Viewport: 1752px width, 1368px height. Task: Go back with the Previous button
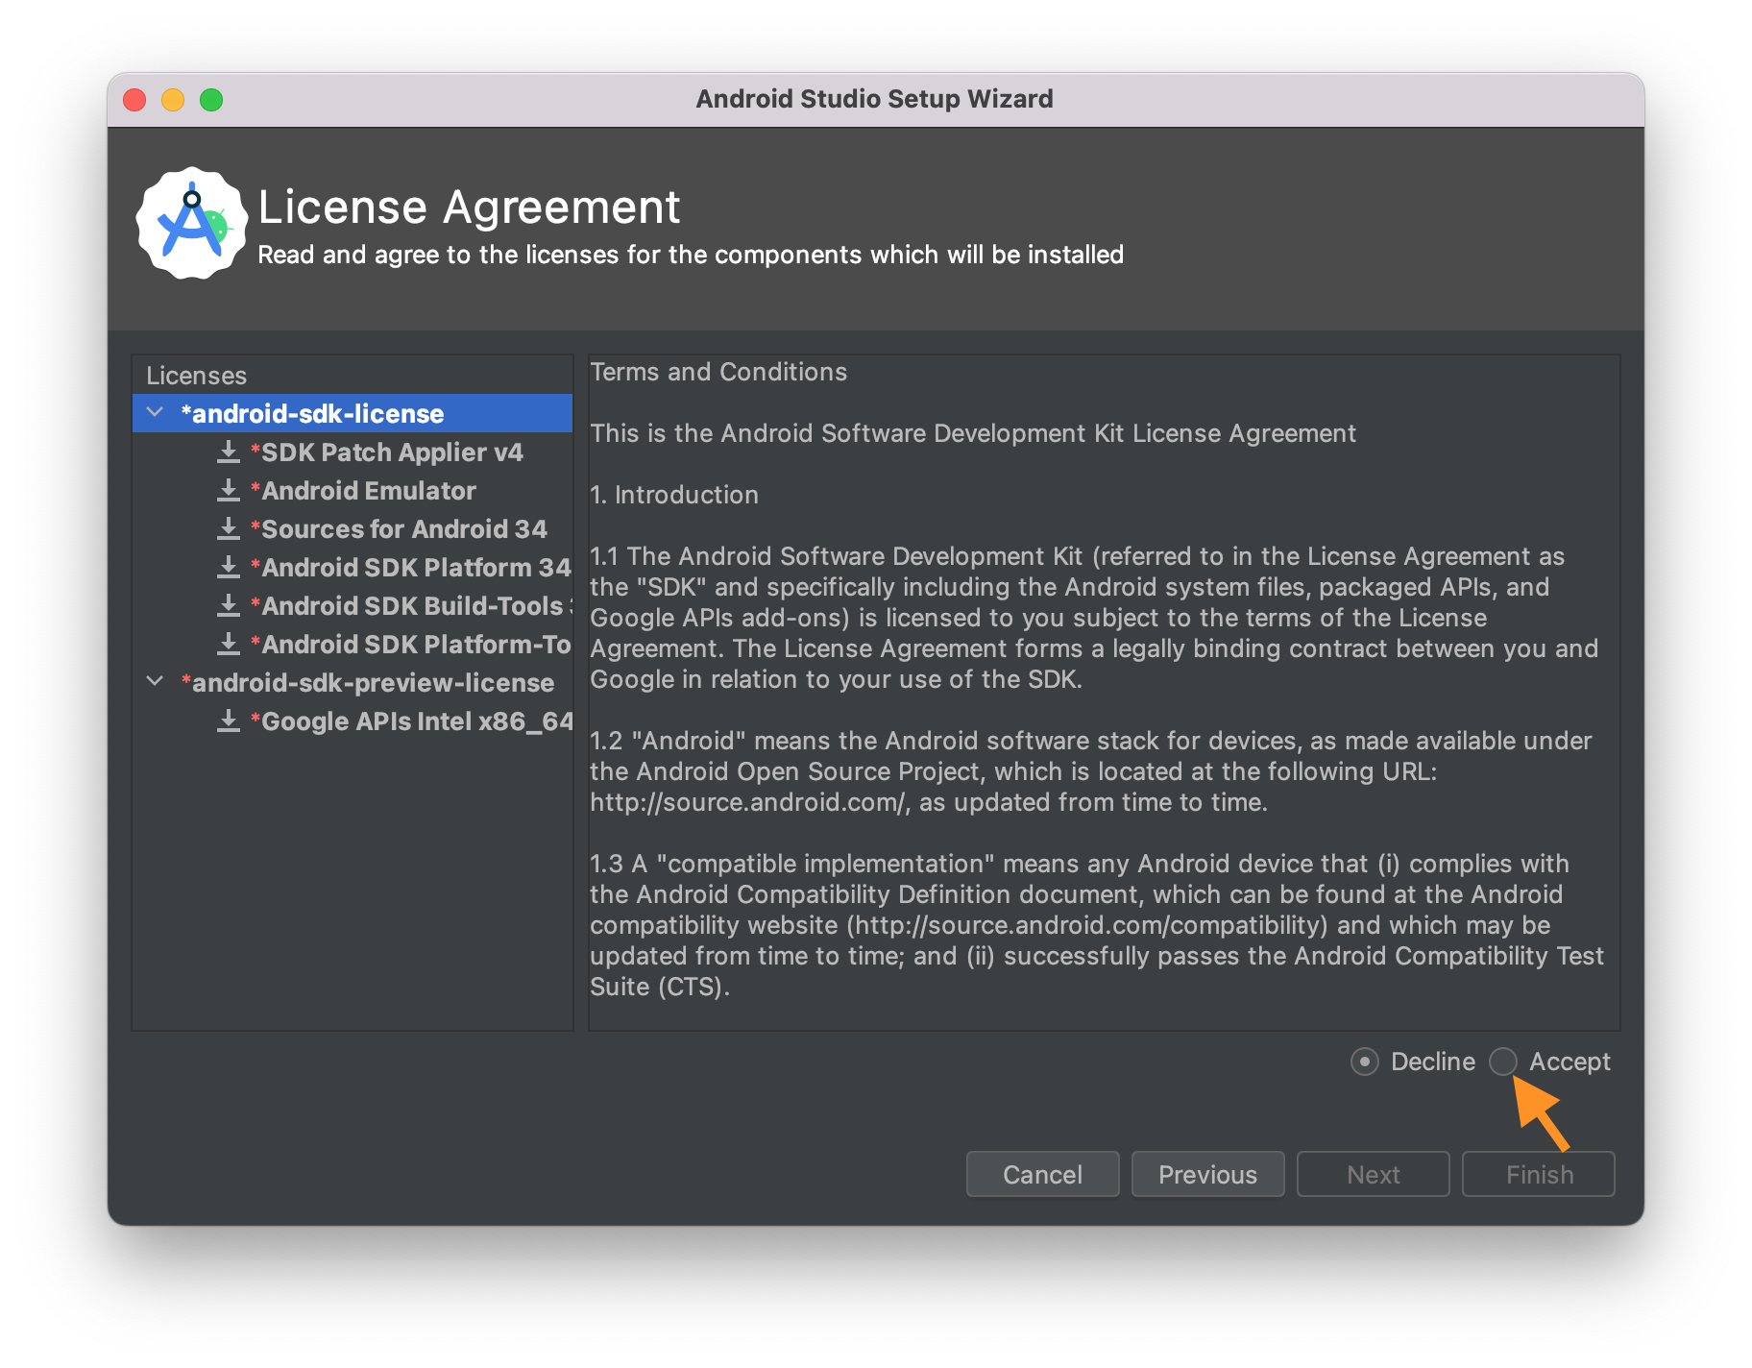point(1207,1174)
